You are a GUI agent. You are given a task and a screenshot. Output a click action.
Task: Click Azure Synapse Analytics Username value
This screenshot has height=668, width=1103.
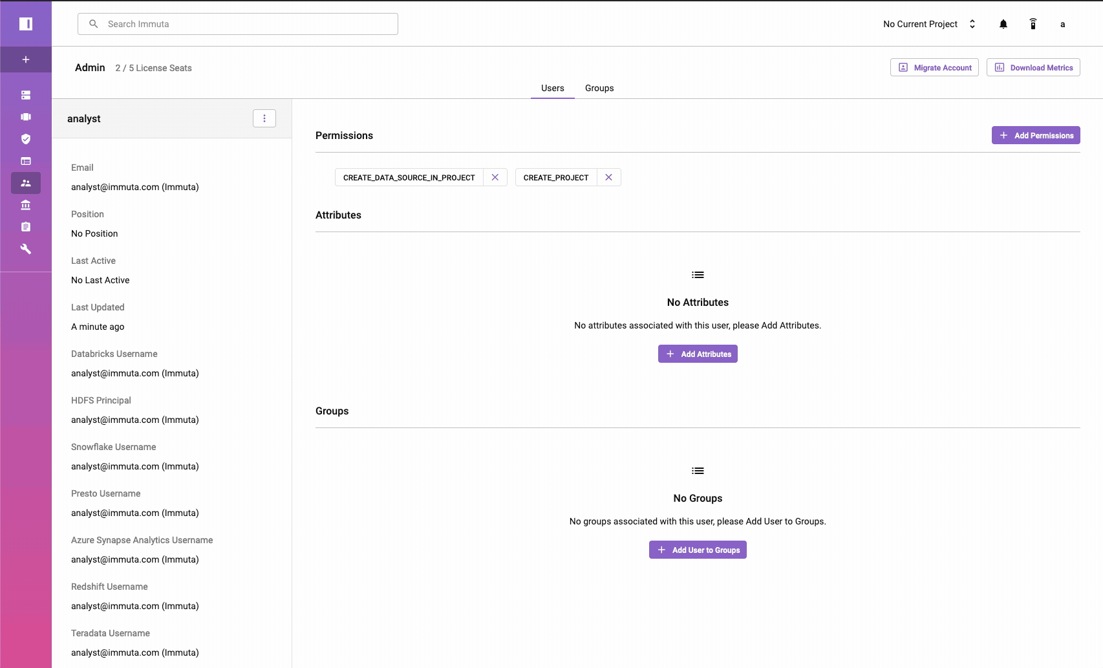pyautogui.click(x=135, y=559)
